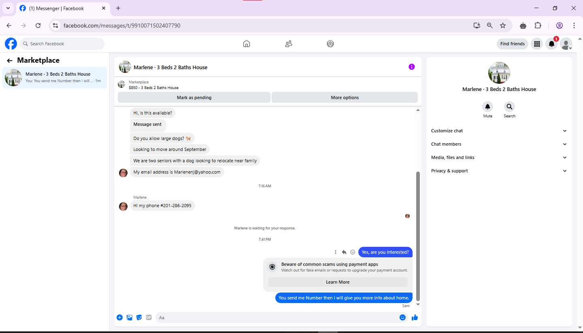Click Learn More on scam warning

[x=338, y=282]
